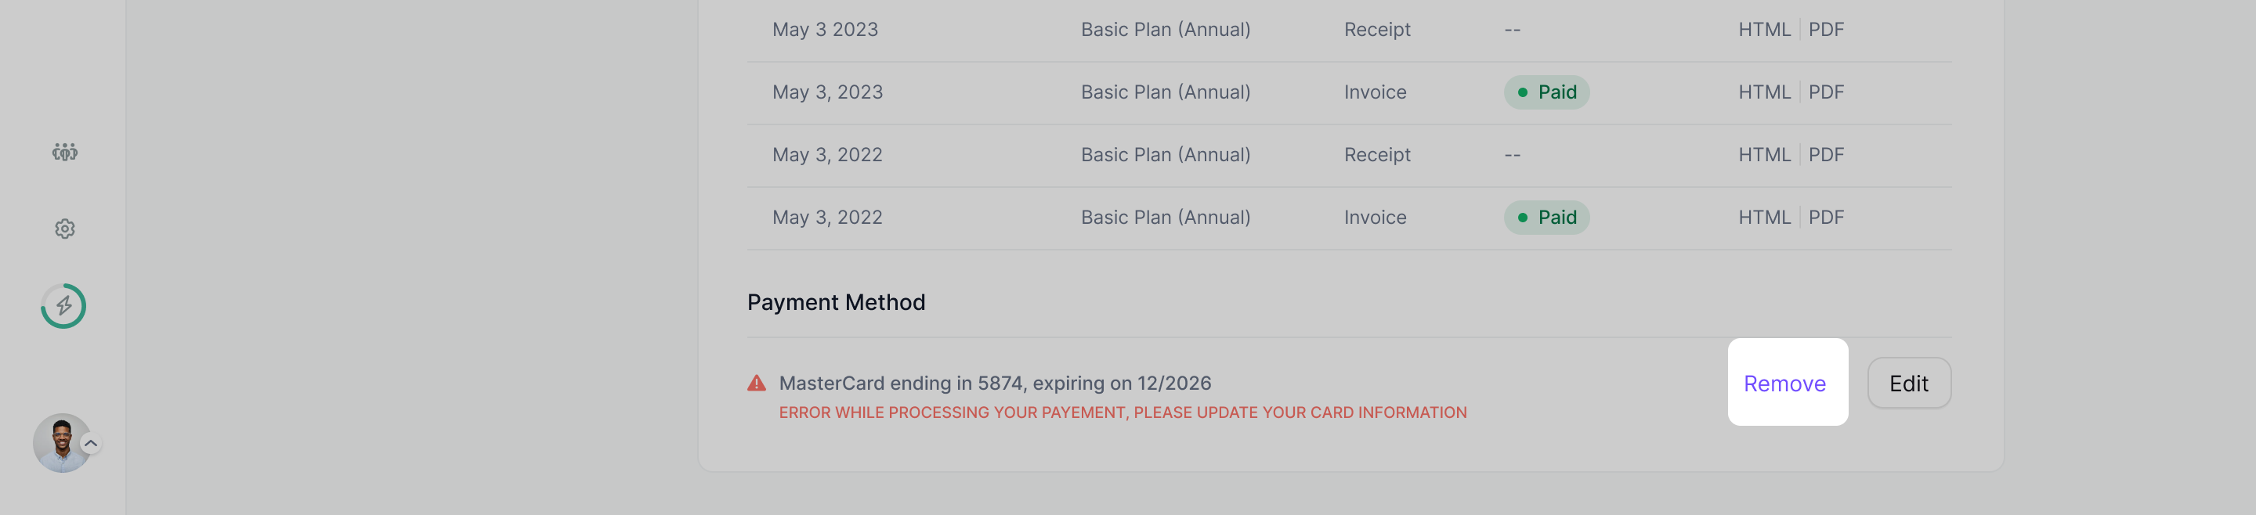2256x515 pixels.
Task: Edit the MasterCard payment method
Action: tap(1908, 383)
